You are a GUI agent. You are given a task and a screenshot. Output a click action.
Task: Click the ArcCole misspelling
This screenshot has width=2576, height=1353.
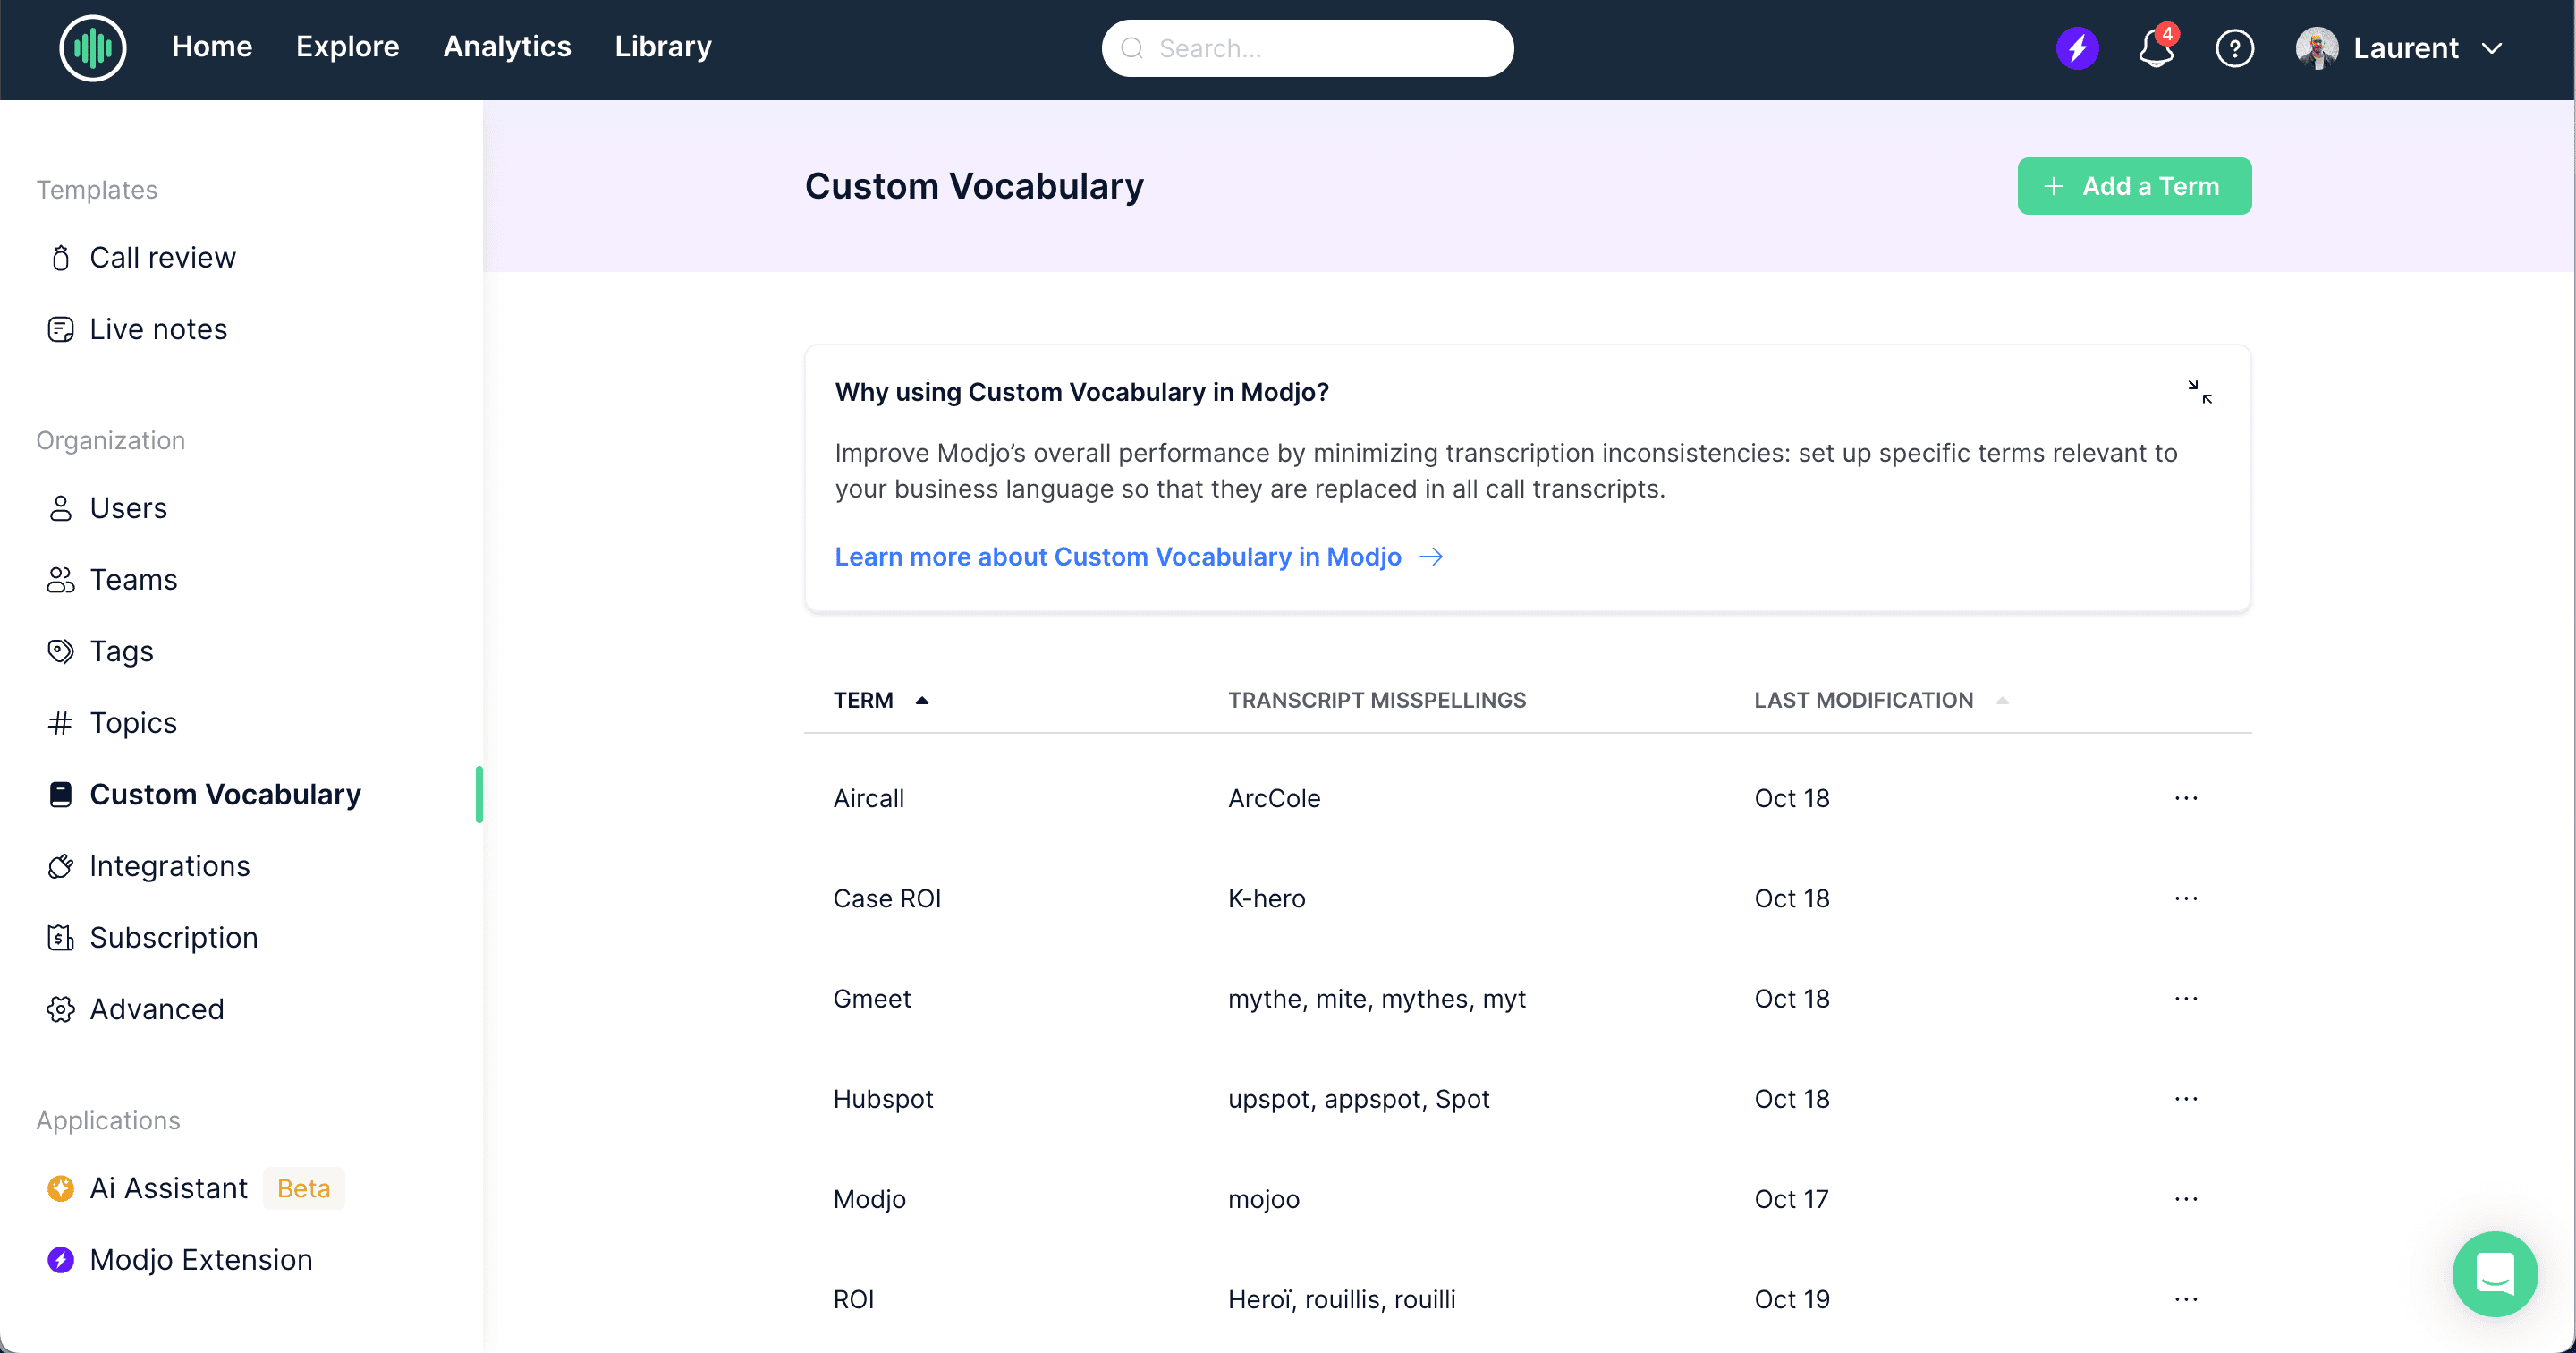click(x=1274, y=798)
